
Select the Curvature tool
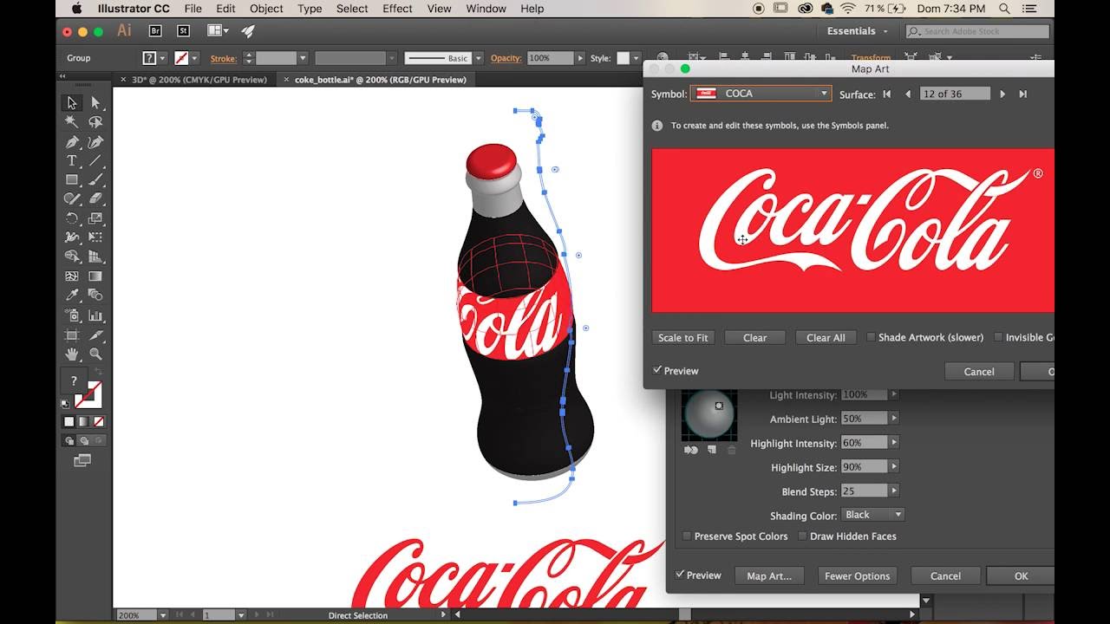(x=95, y=142)
